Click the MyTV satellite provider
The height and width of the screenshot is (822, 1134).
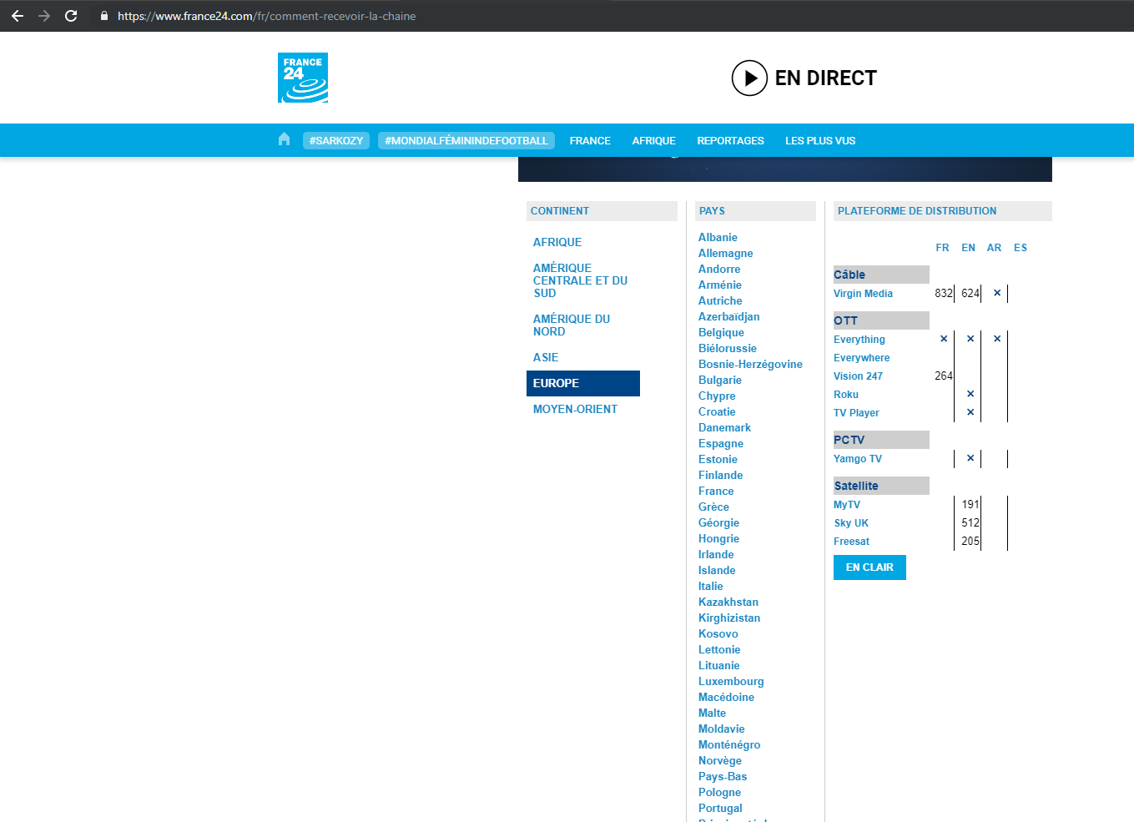click(847, 505)
